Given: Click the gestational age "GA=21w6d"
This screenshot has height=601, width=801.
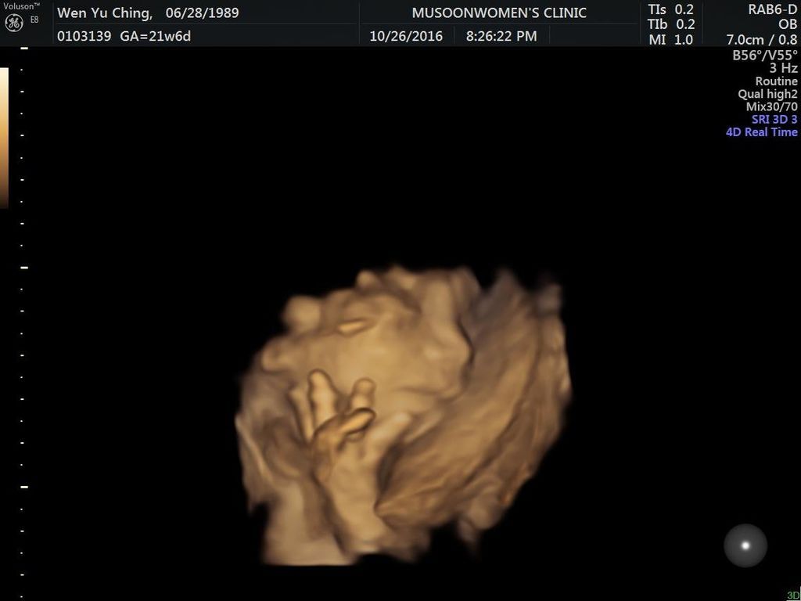Looking at the screenshot, I should (156, 36).
